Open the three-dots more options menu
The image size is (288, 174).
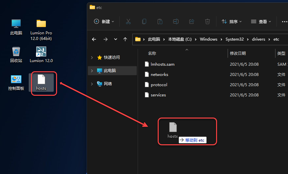tap(284, 22)
